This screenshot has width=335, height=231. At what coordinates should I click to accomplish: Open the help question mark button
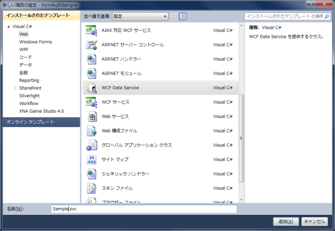(311, 3)
